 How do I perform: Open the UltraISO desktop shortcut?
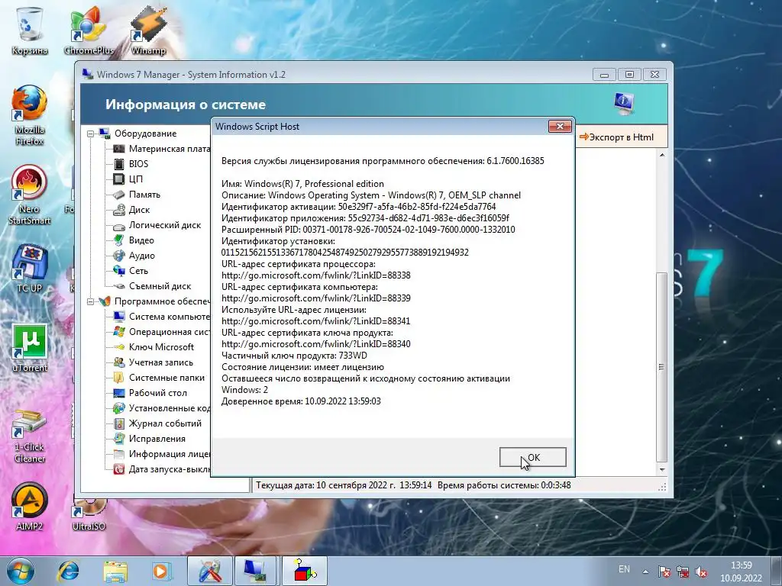point(89,514)
